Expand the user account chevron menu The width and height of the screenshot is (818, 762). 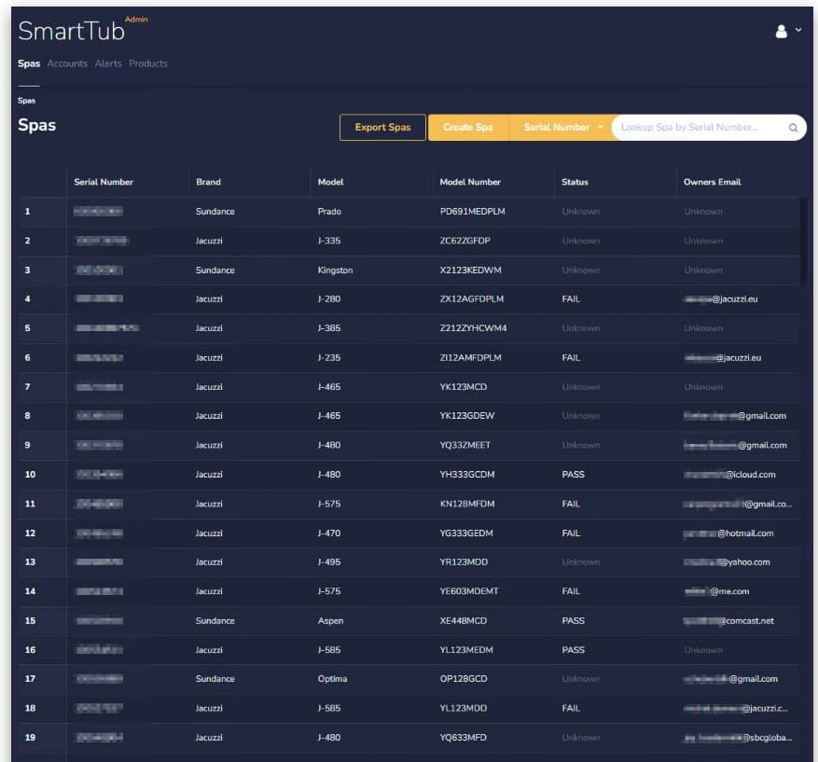click(x=798, y=30)
